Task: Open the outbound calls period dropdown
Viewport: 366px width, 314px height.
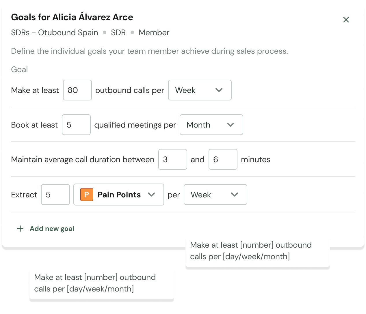Action: 200,90
